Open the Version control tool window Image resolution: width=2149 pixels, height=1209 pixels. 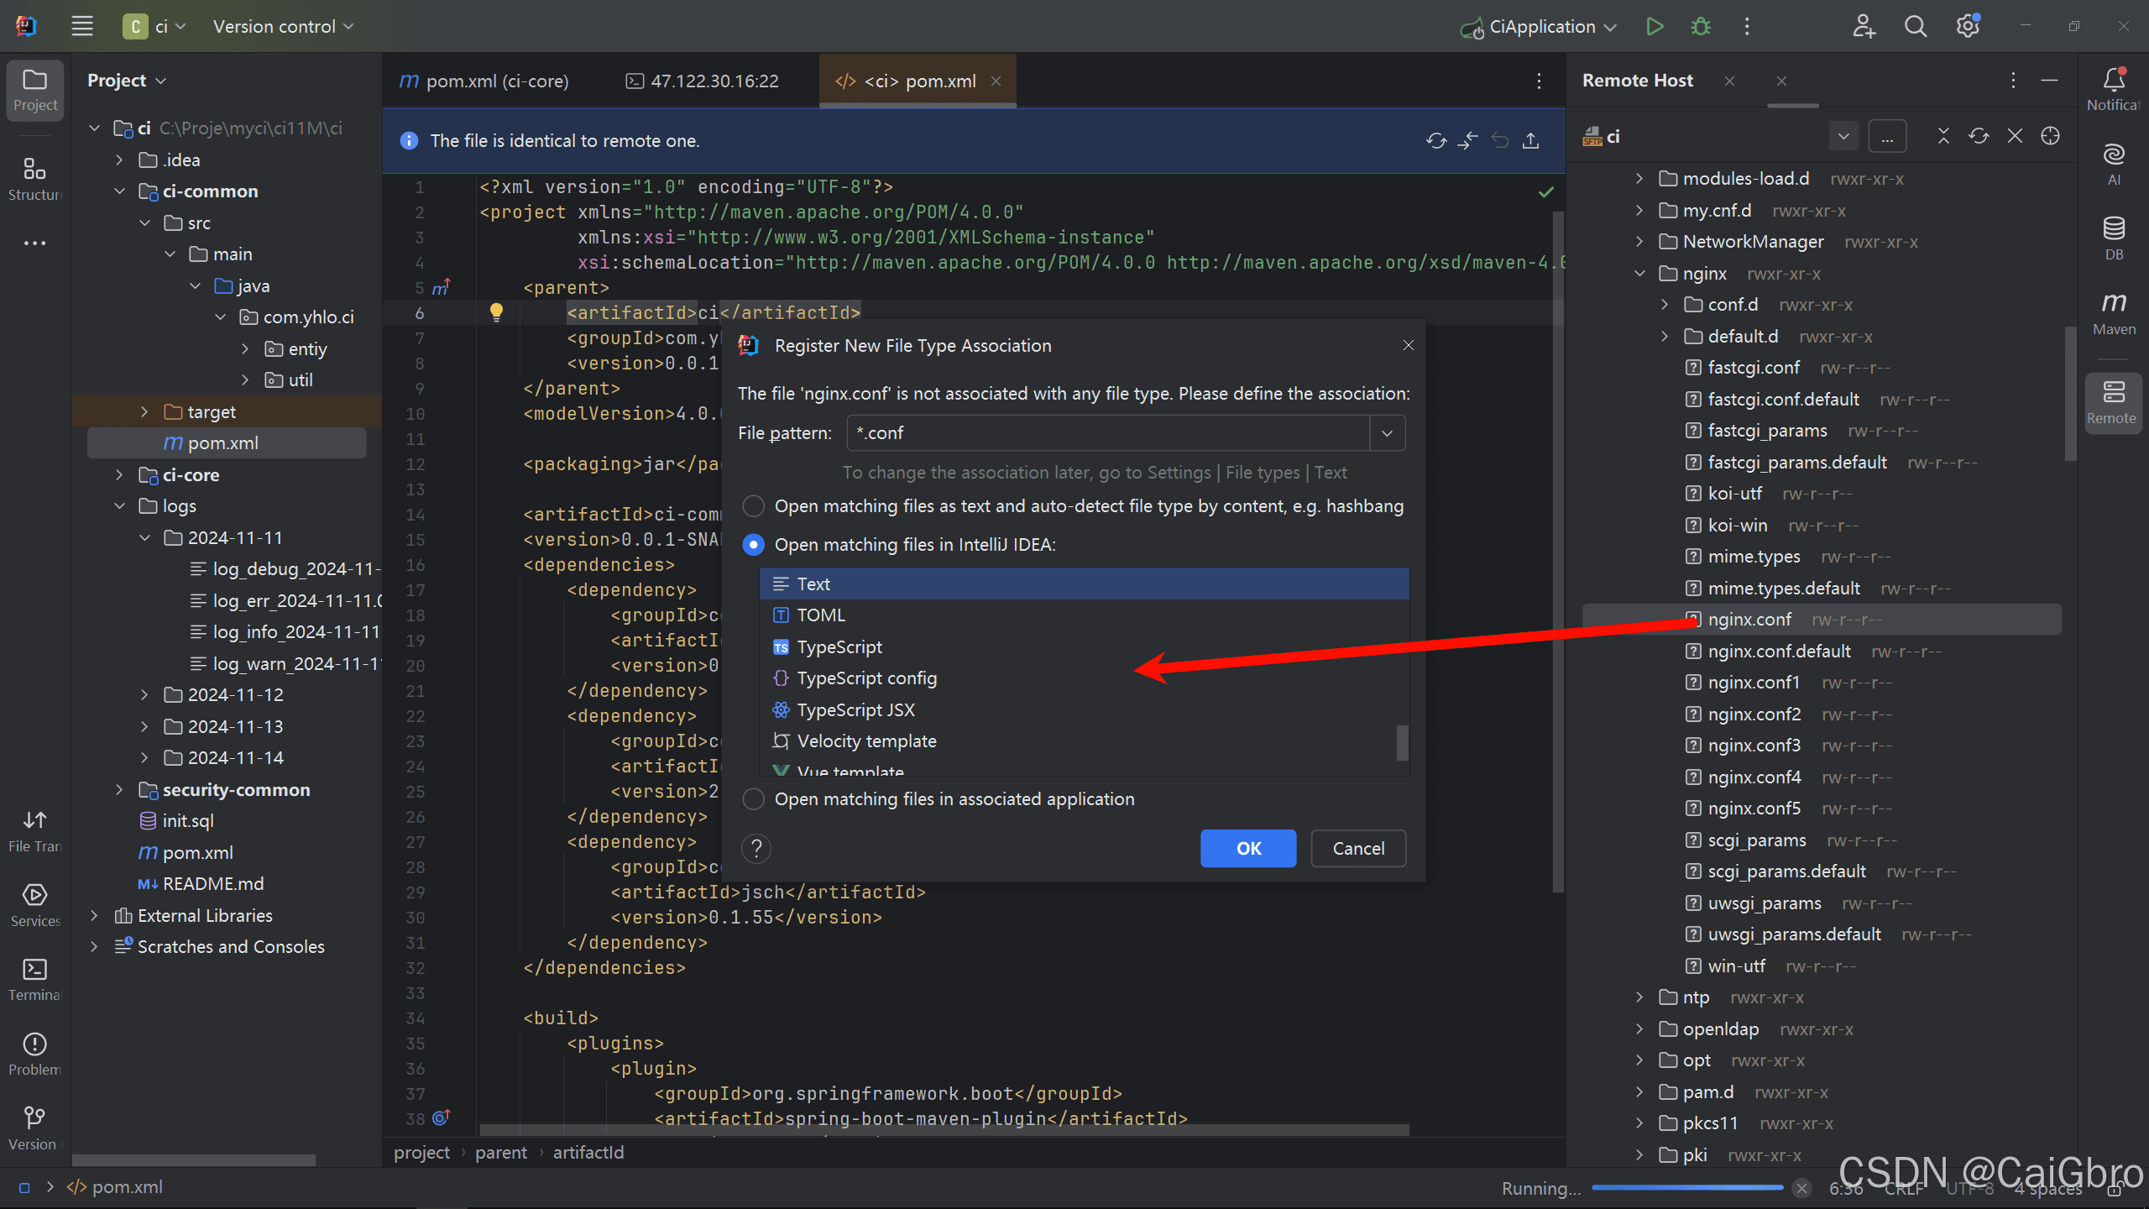pyautogui.click(x=35, y=1128)
